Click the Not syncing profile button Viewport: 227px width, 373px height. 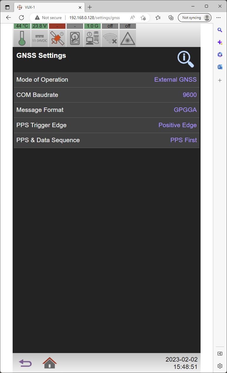(x=195, y=18)
